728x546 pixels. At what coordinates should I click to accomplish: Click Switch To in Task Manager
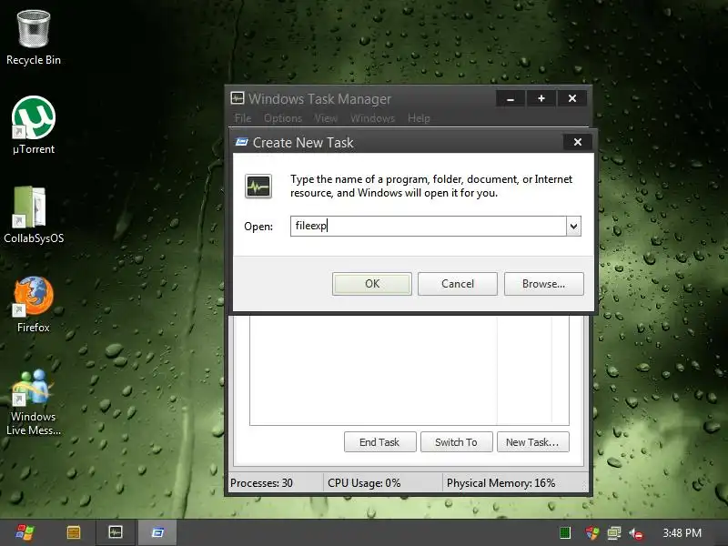pos(457,442)
